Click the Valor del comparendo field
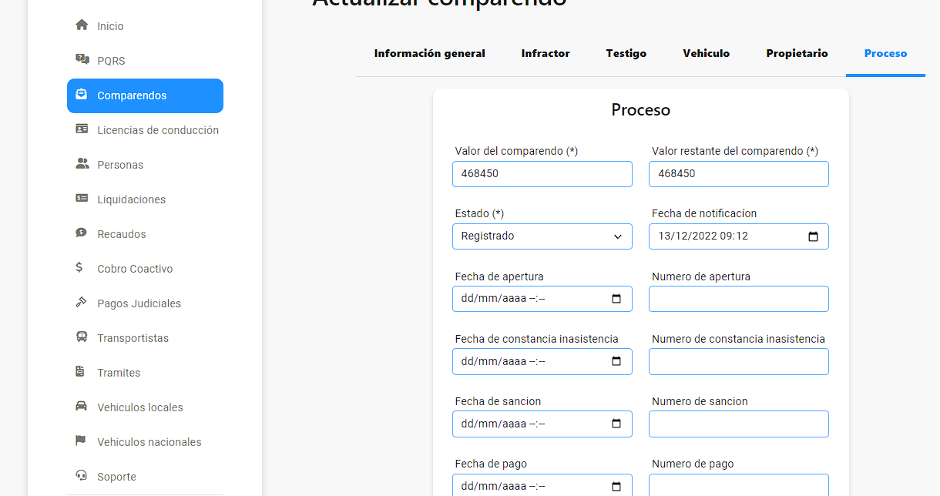The image size is (940, 496). coord(542,174)
